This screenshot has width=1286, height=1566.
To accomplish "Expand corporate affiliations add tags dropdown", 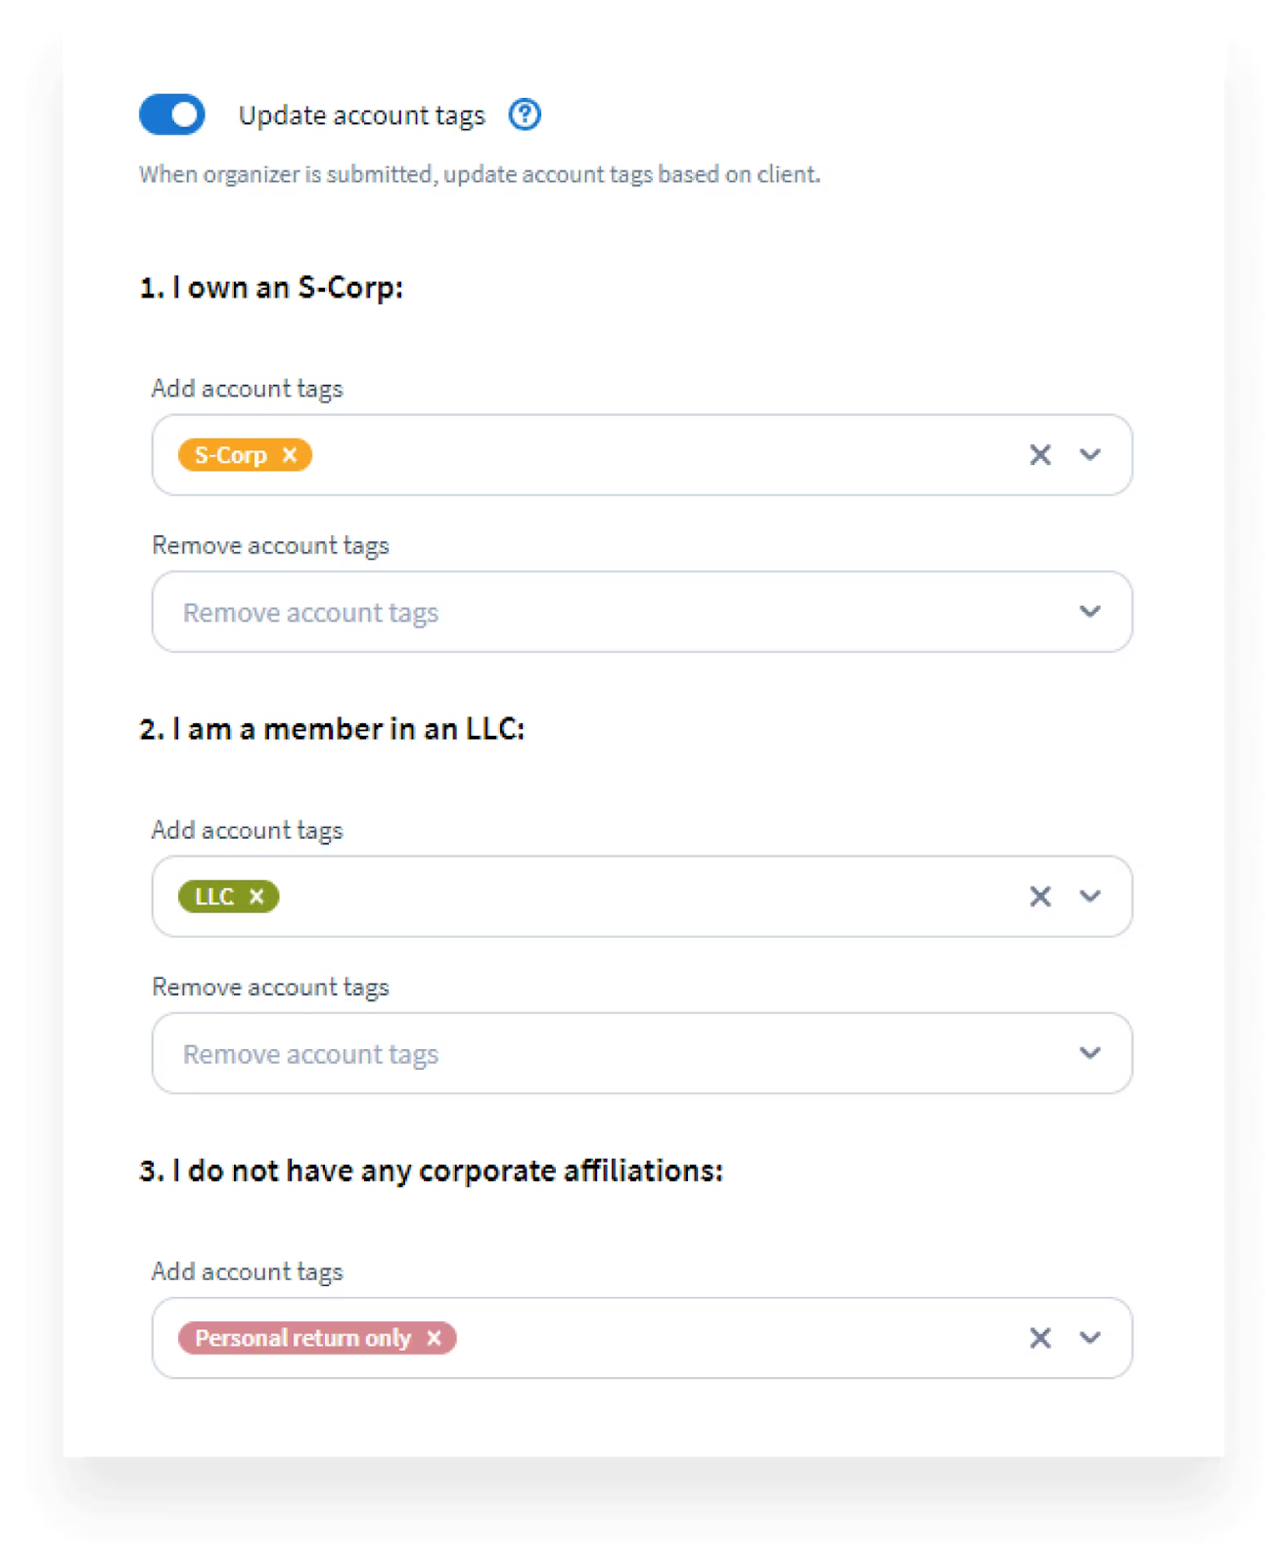I will point(1090,1338).
